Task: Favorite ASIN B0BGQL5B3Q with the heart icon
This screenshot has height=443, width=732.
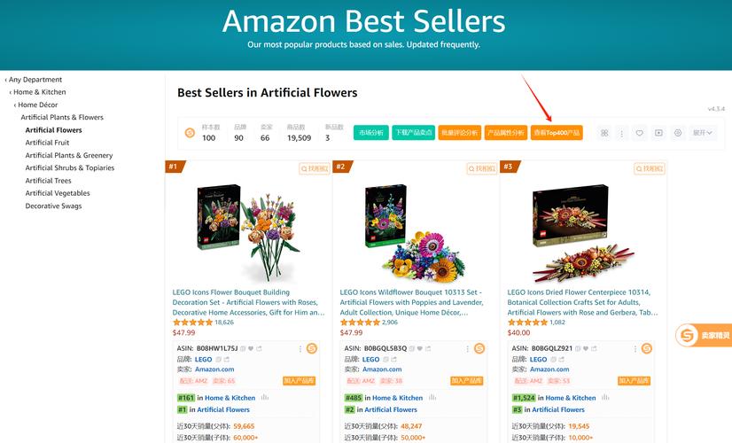Action: pyautogui.click(x=419, y=348)
